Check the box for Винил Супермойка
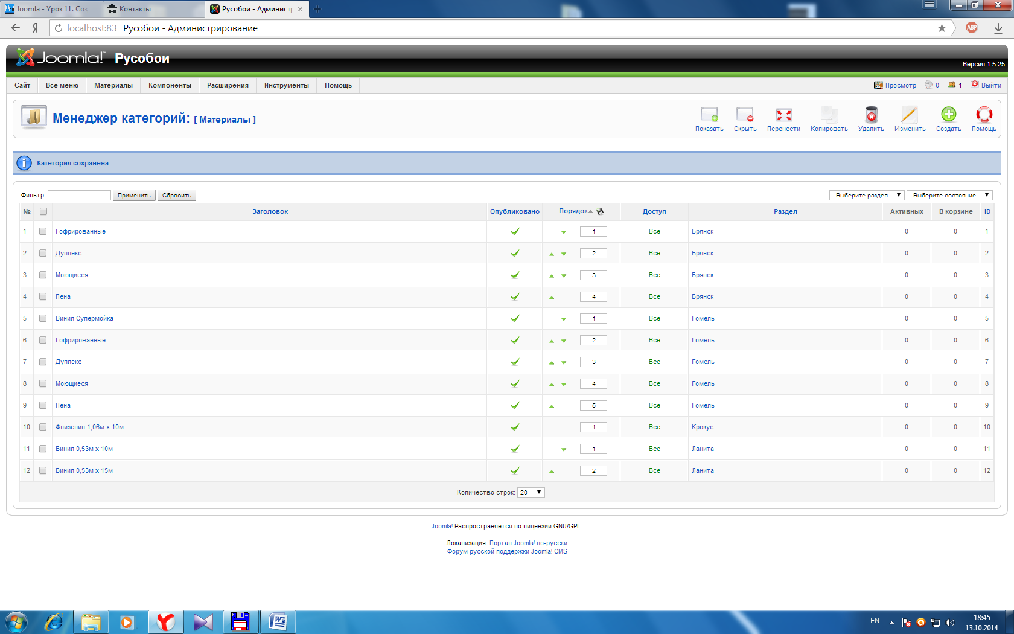The image size is (1014, 634). [x=43, y=318]
